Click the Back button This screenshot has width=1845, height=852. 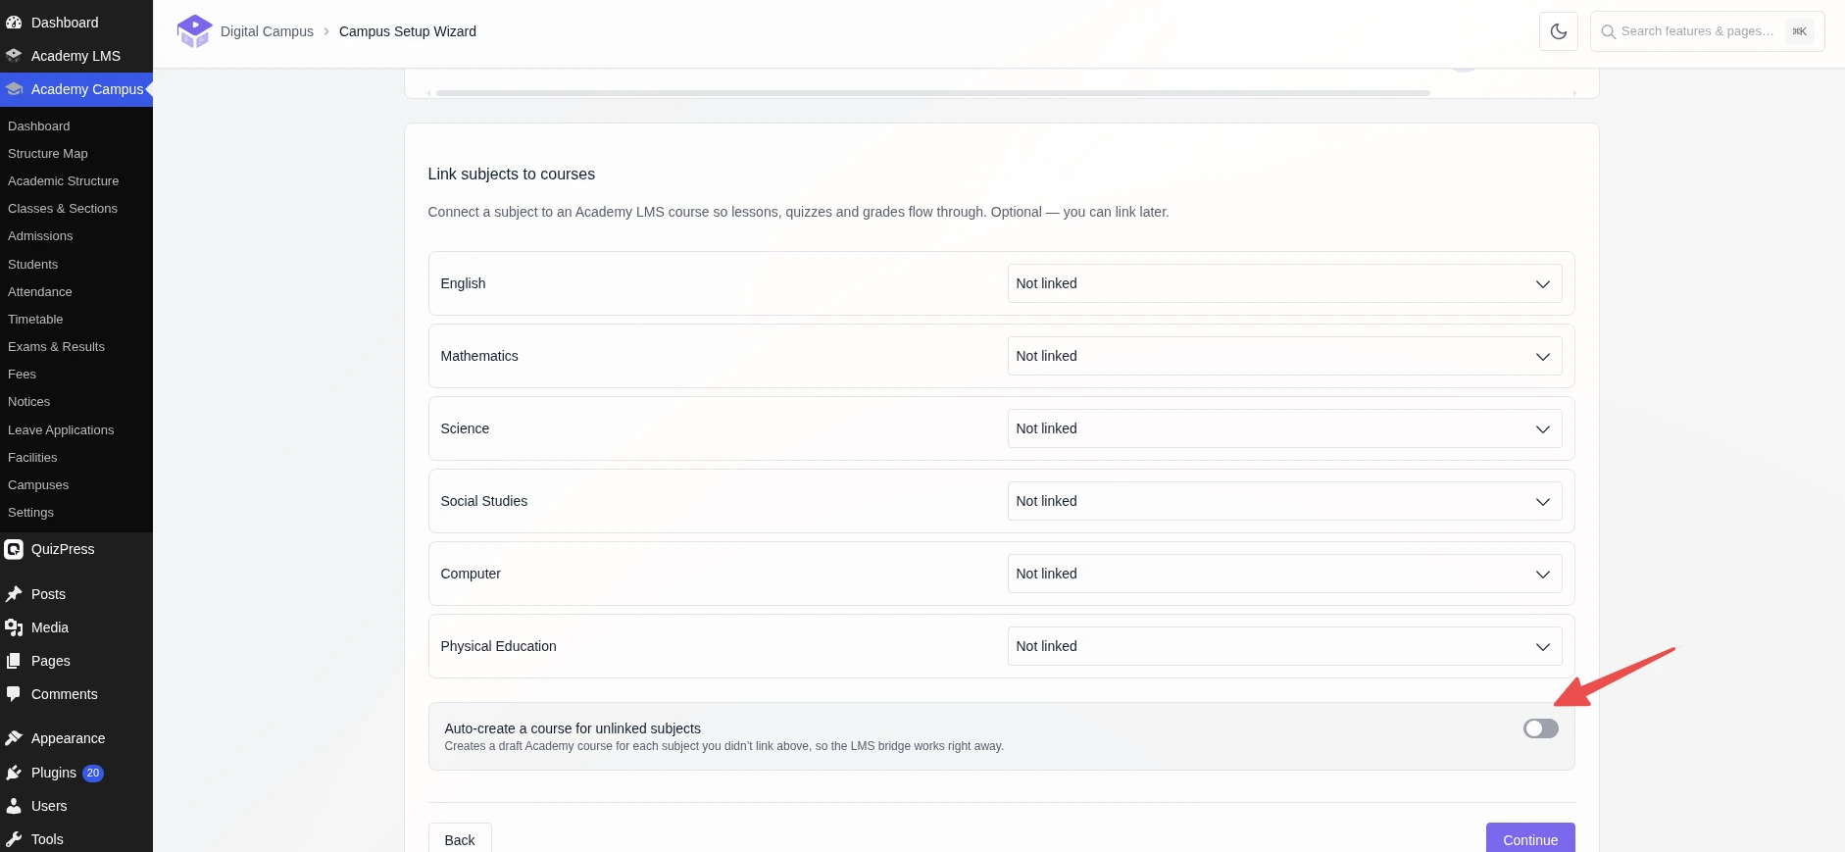tap(460, 839)
